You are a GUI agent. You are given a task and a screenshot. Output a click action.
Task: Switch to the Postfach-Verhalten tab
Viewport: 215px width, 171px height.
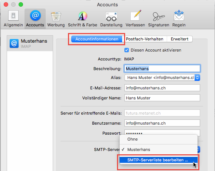tap(144, 39)
